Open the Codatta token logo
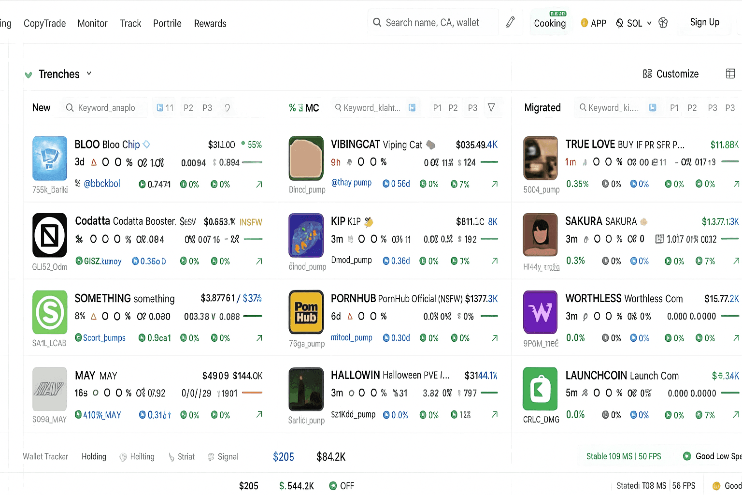Screen dimensions: 742x495 50,235
